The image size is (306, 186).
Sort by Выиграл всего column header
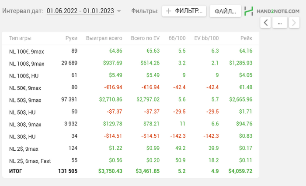(104, 38)
